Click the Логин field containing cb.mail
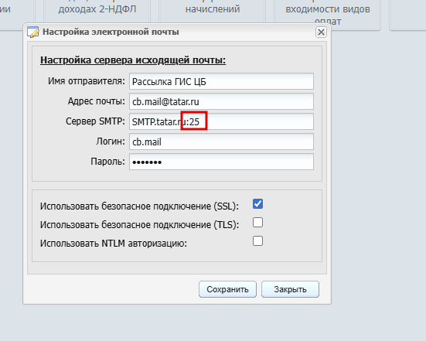426x341 pixels. (x=221, y=142)
